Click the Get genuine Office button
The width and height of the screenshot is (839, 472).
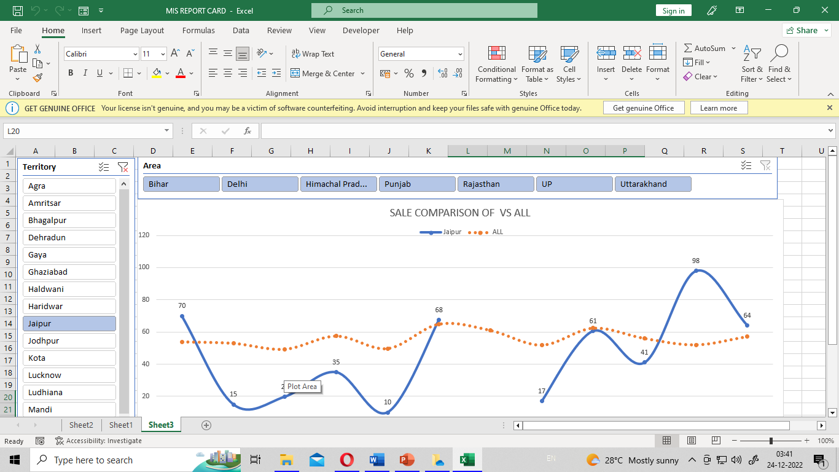(x=643, y=108)
